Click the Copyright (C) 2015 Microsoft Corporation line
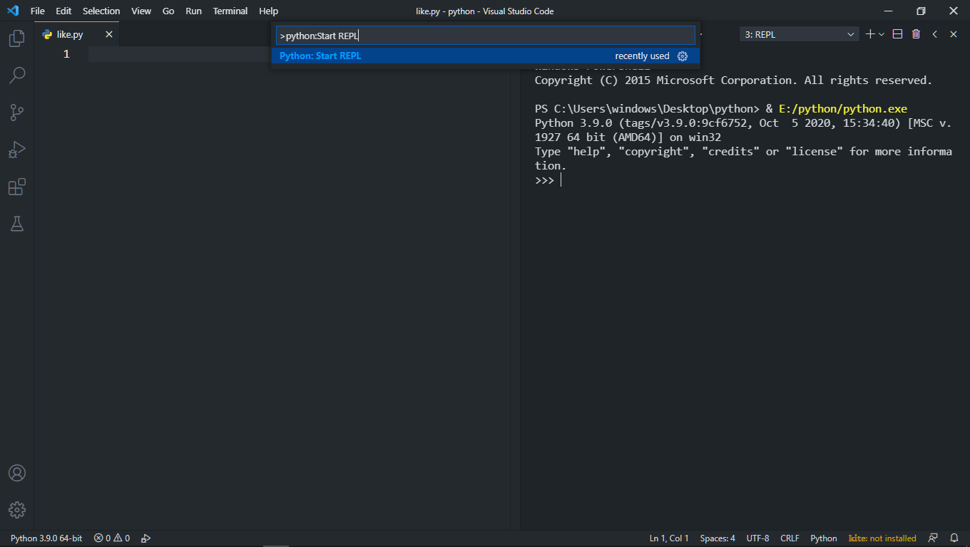This screenshot has width=970, height=547. 733,80
